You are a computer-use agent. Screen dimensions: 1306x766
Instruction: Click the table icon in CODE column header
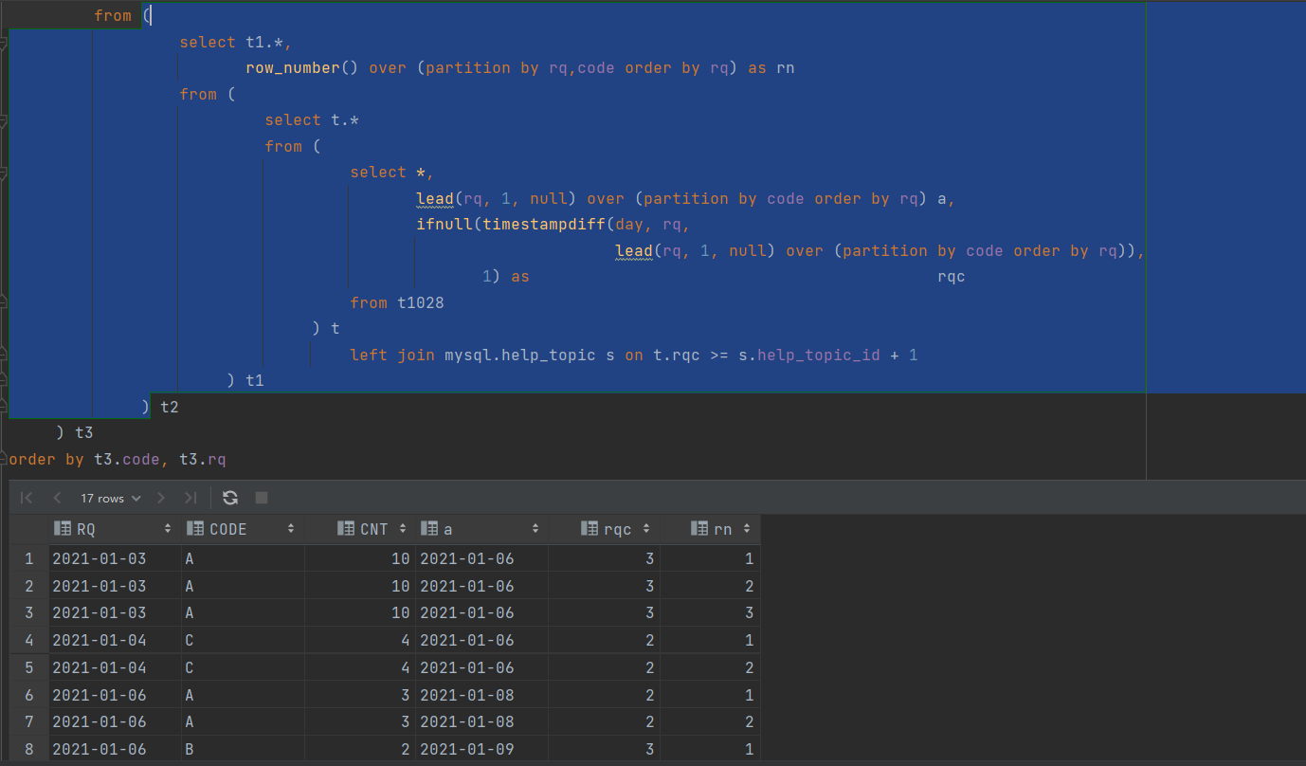point(195,529)
